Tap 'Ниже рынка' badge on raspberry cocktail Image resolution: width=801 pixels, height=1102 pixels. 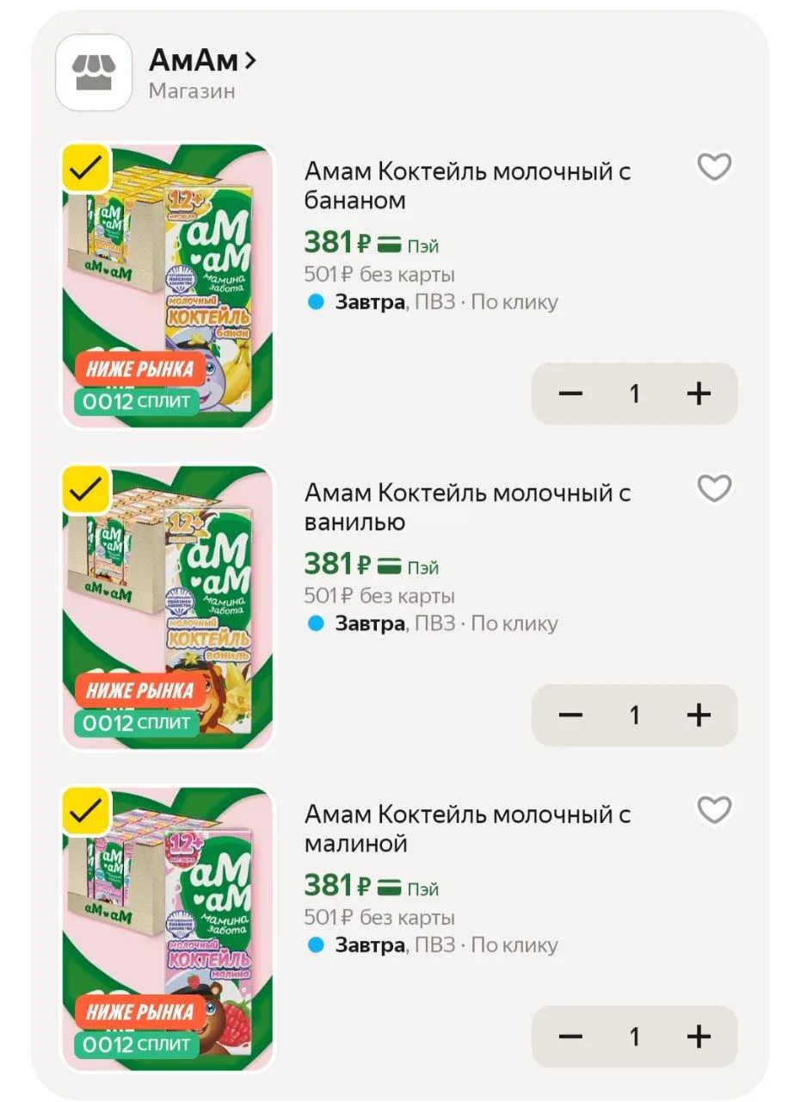(x=140, y=1012)
